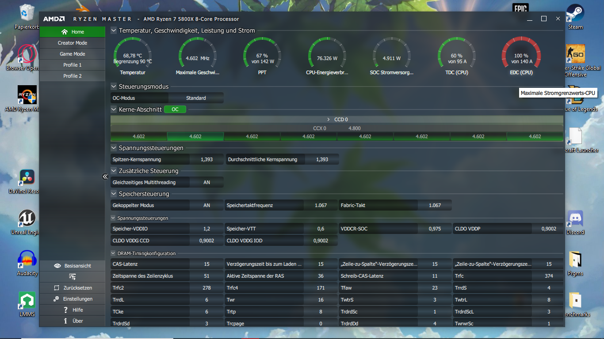The width and height of the screenshot is (604, 339).
Task: Click the SOC Stromversorgung gauge
Action: click(391, 56)
